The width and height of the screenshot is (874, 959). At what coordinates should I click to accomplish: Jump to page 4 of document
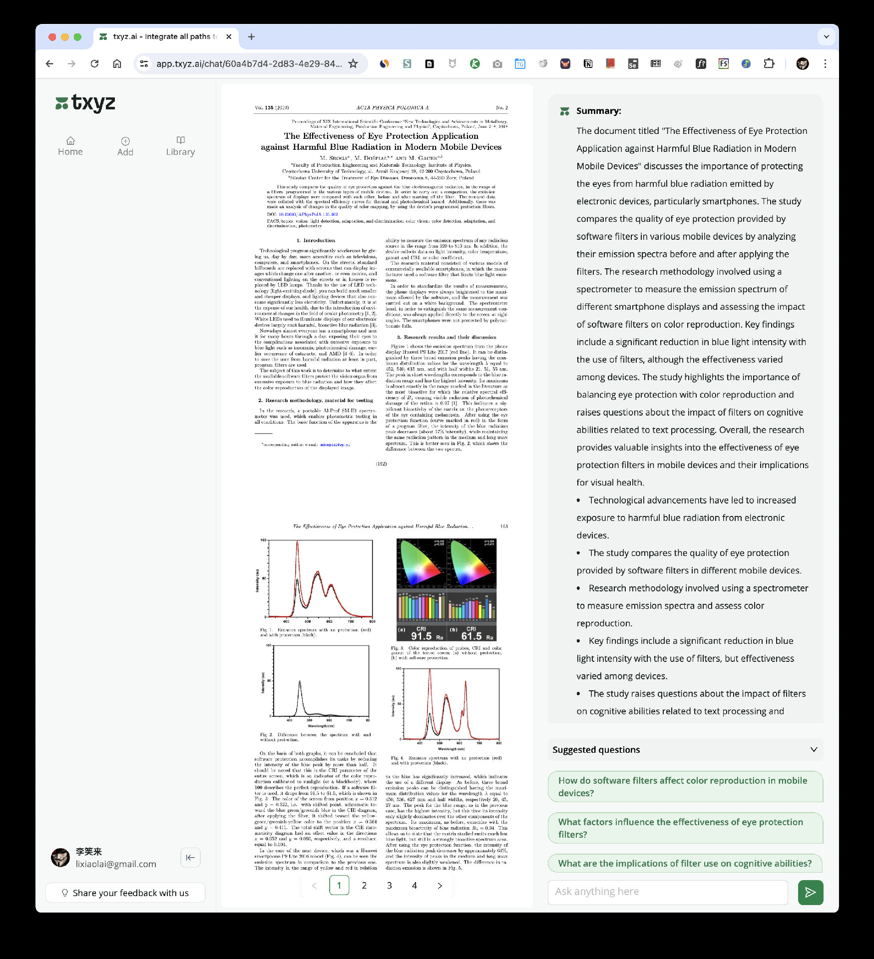coord(414,886)
